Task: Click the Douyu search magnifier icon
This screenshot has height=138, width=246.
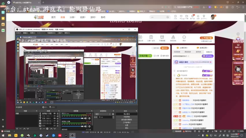Action: [x=168, y=17]
